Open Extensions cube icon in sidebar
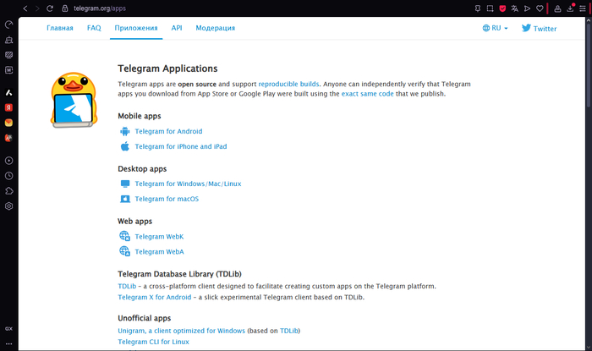 click(x=8, y=191)
